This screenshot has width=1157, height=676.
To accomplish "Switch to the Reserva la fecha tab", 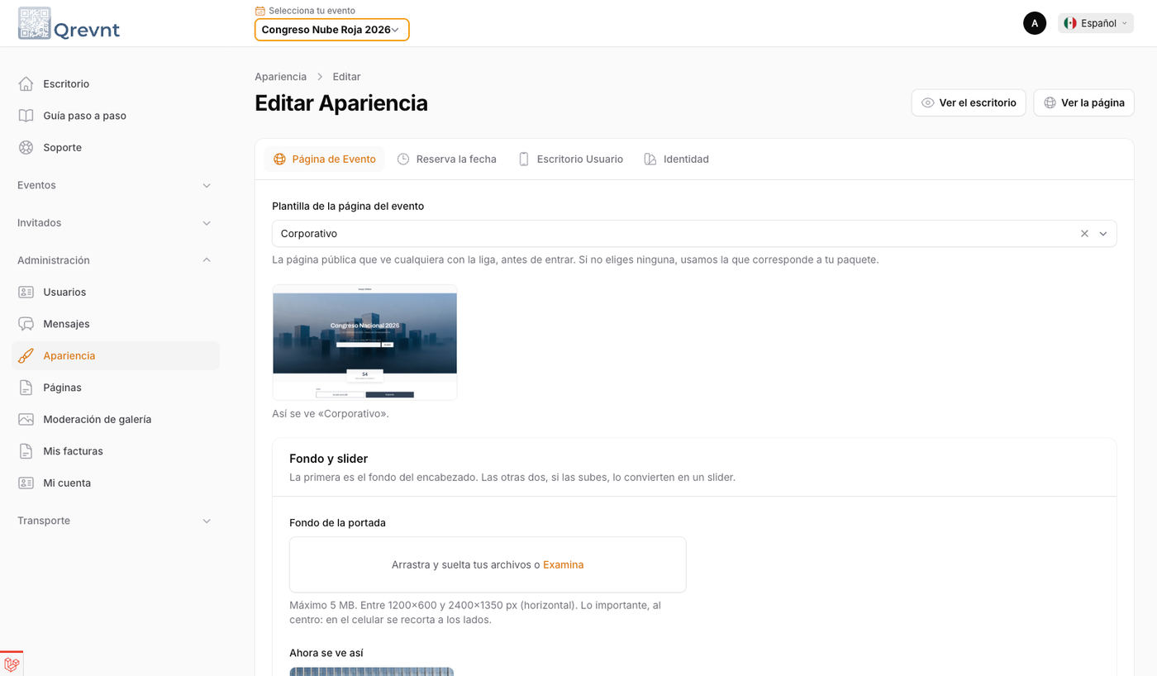I will [447, 159].
